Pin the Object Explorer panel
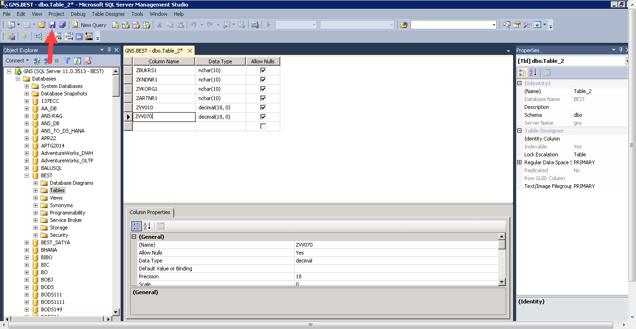Viewport: 636px width, 329px height. (109, 50)
